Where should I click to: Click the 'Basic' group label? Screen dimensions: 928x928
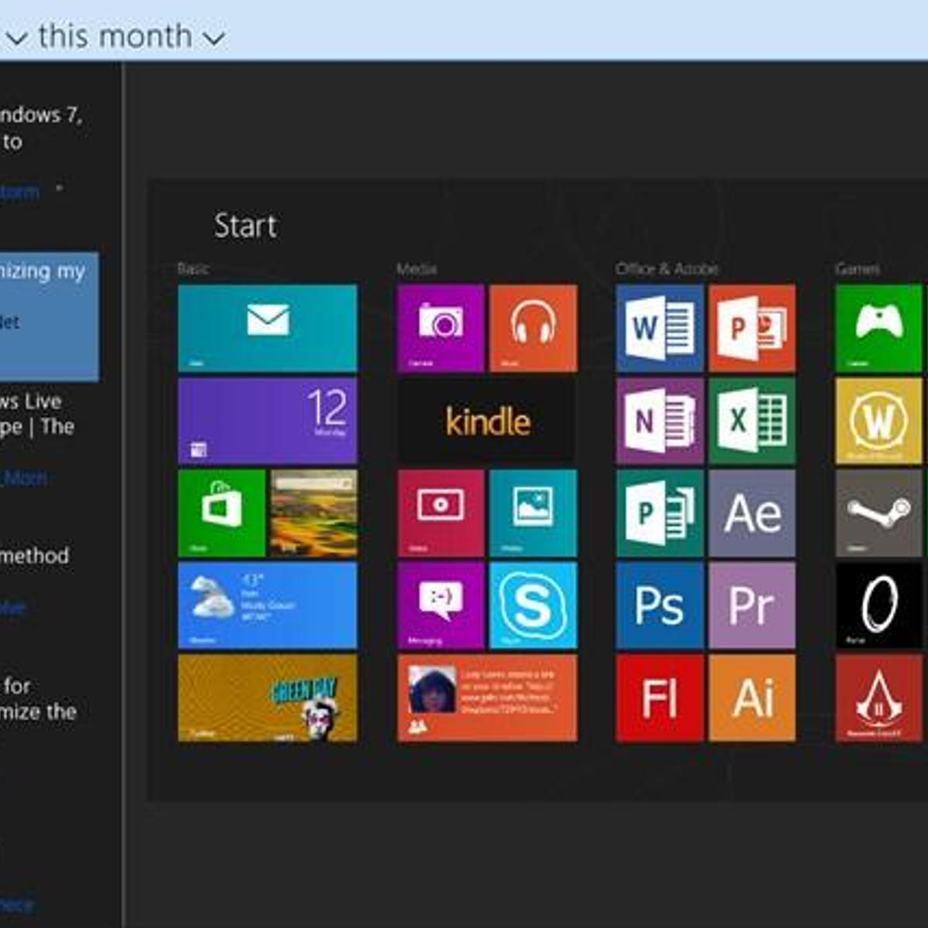pos(193,268)
